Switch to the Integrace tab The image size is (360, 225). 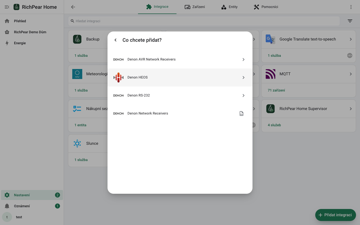(x=157, y=7)
